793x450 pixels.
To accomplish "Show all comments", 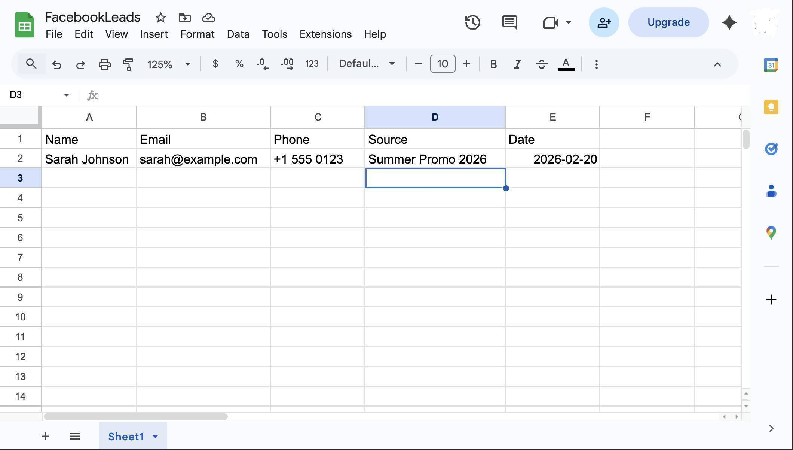I will [509, 22].
